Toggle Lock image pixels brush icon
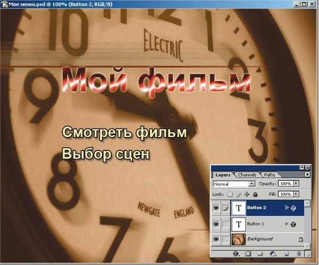This screenshot has width=319, height=265. click(x=239, y=195)
